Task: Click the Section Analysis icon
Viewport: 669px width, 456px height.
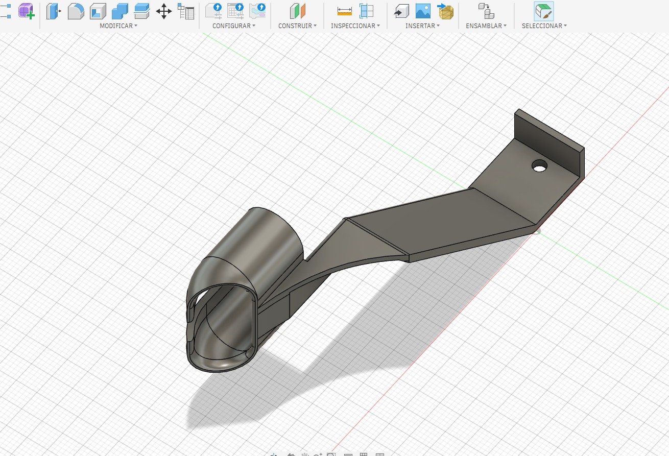Action: coord(366,11)
